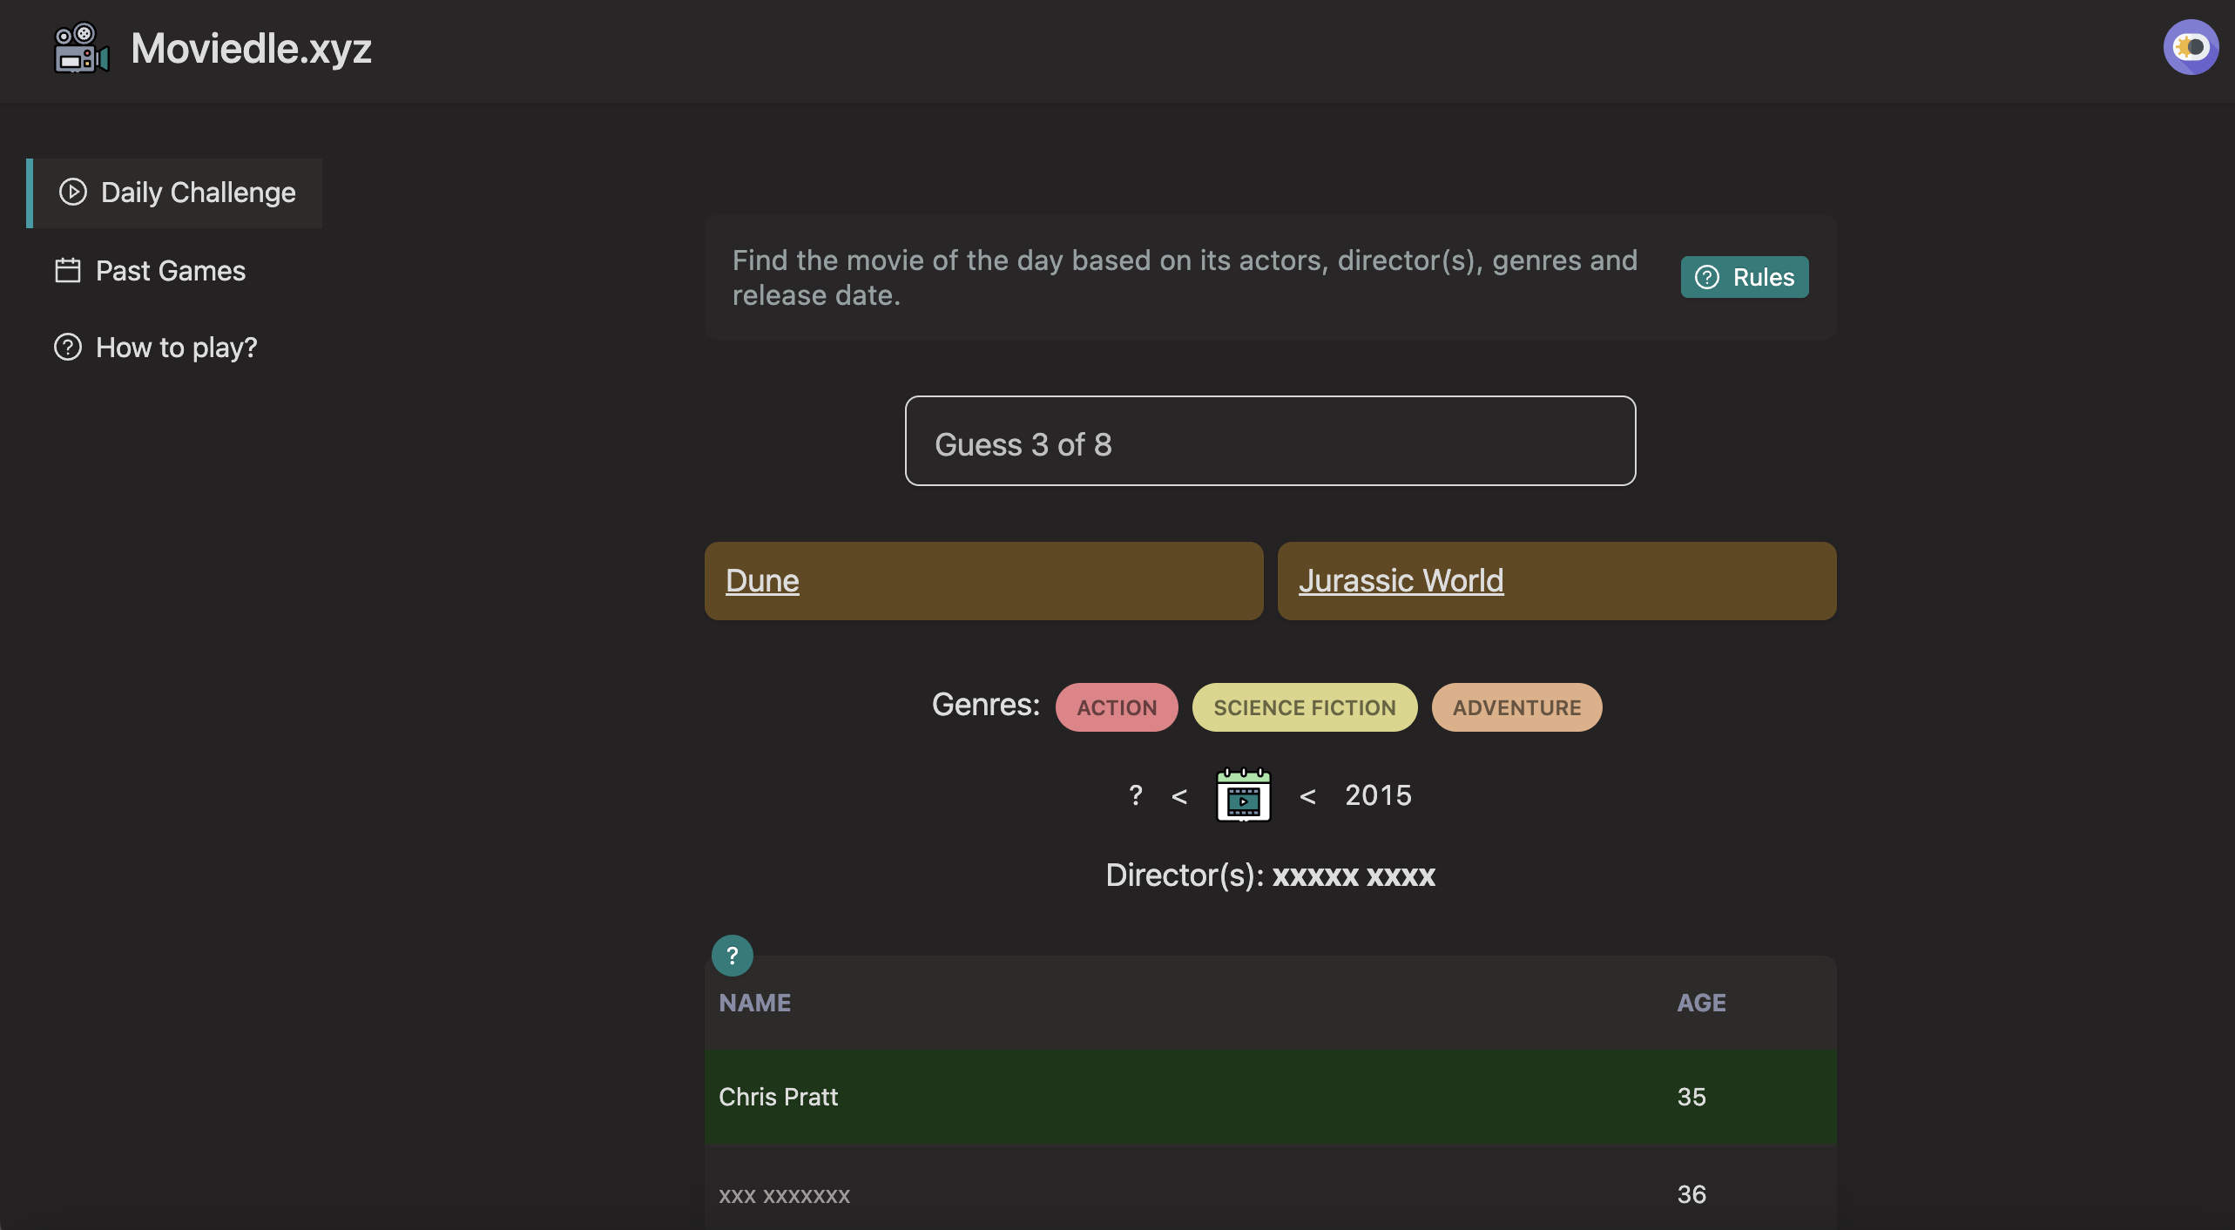Open the Dune guess link
This screenshot has height=1230, width=2235.
coord(762,581)
